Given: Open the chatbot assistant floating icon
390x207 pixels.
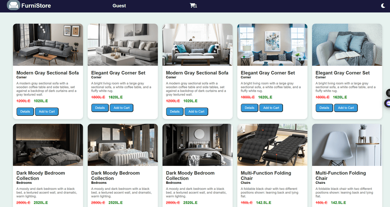Looking at the screenshot, I should [388, 103].
